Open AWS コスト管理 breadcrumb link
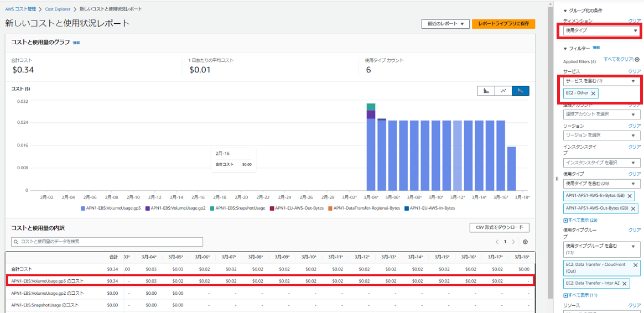This screenshot has height=313, width=644. tap(20, 9)
